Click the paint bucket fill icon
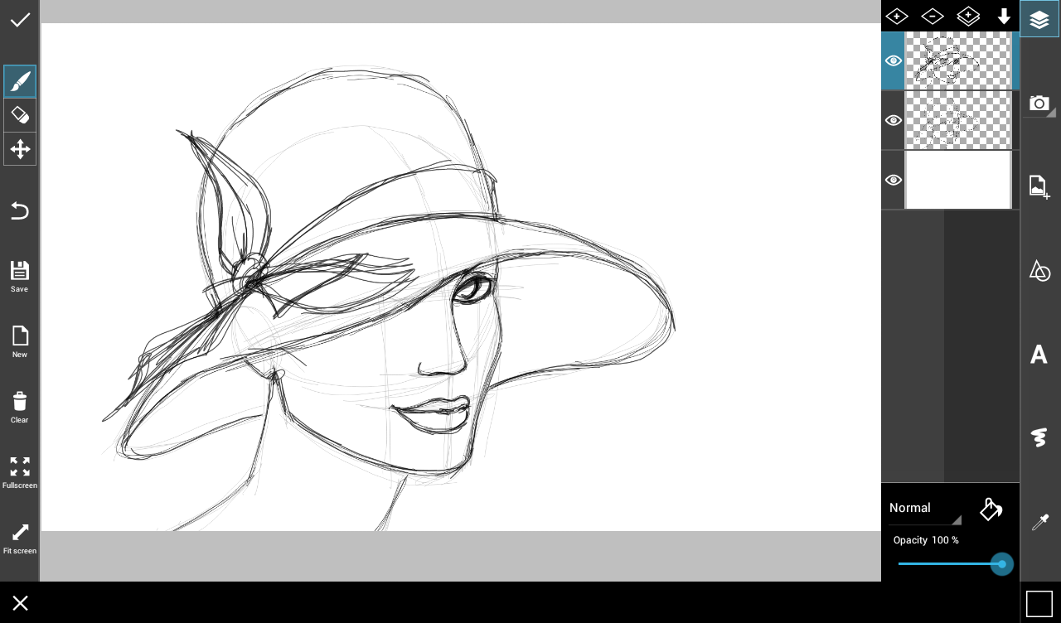Image resolution: width=1061 pixels, height=623 pixels. 991,509
